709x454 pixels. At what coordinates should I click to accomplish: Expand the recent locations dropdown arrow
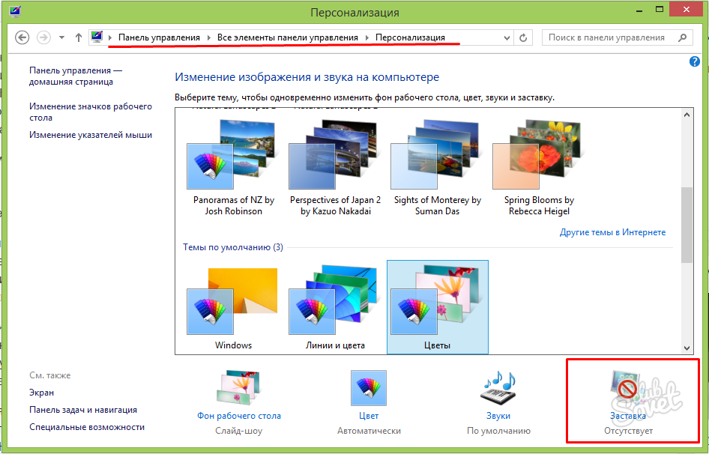pyautogui.click(x=61, y=37)
